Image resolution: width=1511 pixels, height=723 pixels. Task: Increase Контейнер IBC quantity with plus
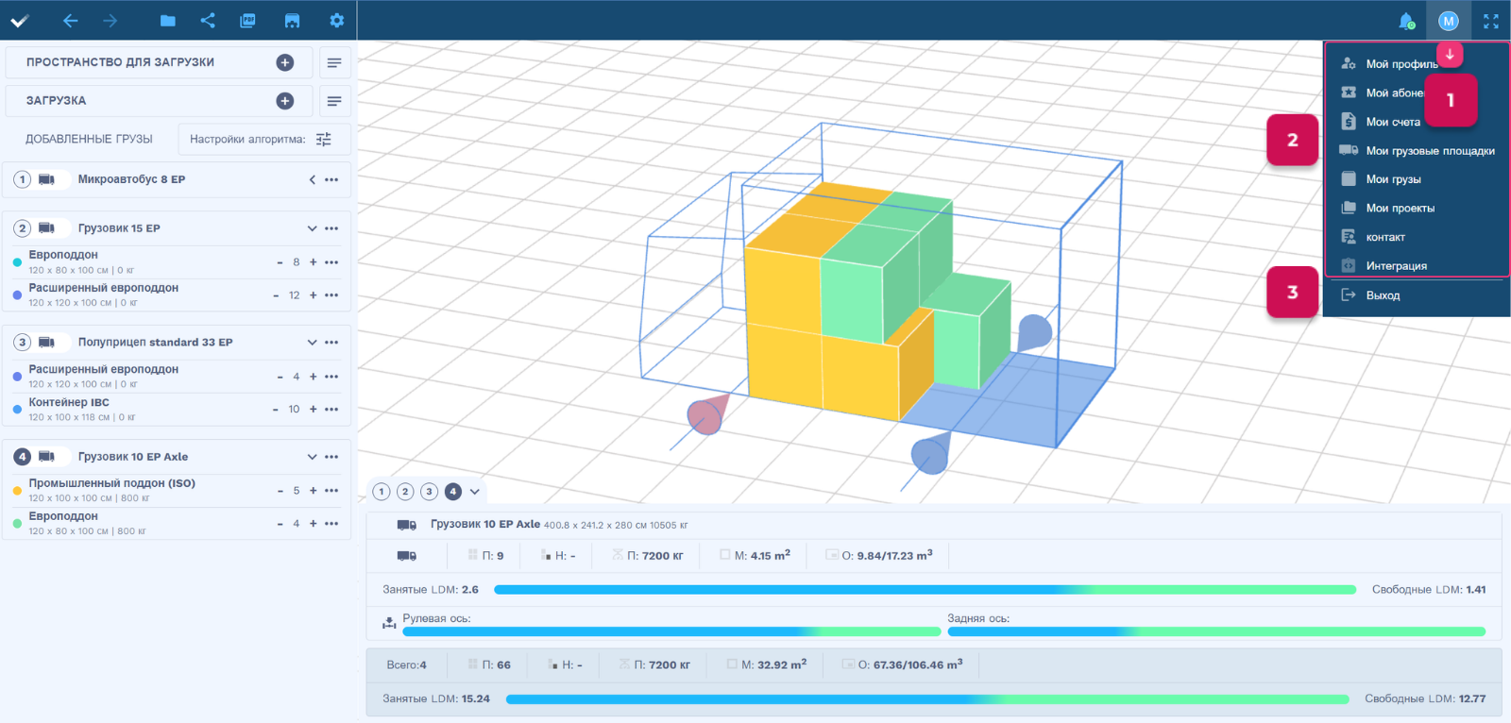tap(314, 410)
